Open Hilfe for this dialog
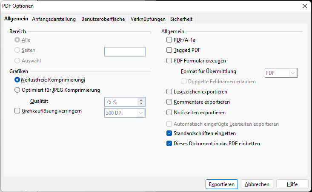This screenshot has width=312, height=192. tap(292, 184)
